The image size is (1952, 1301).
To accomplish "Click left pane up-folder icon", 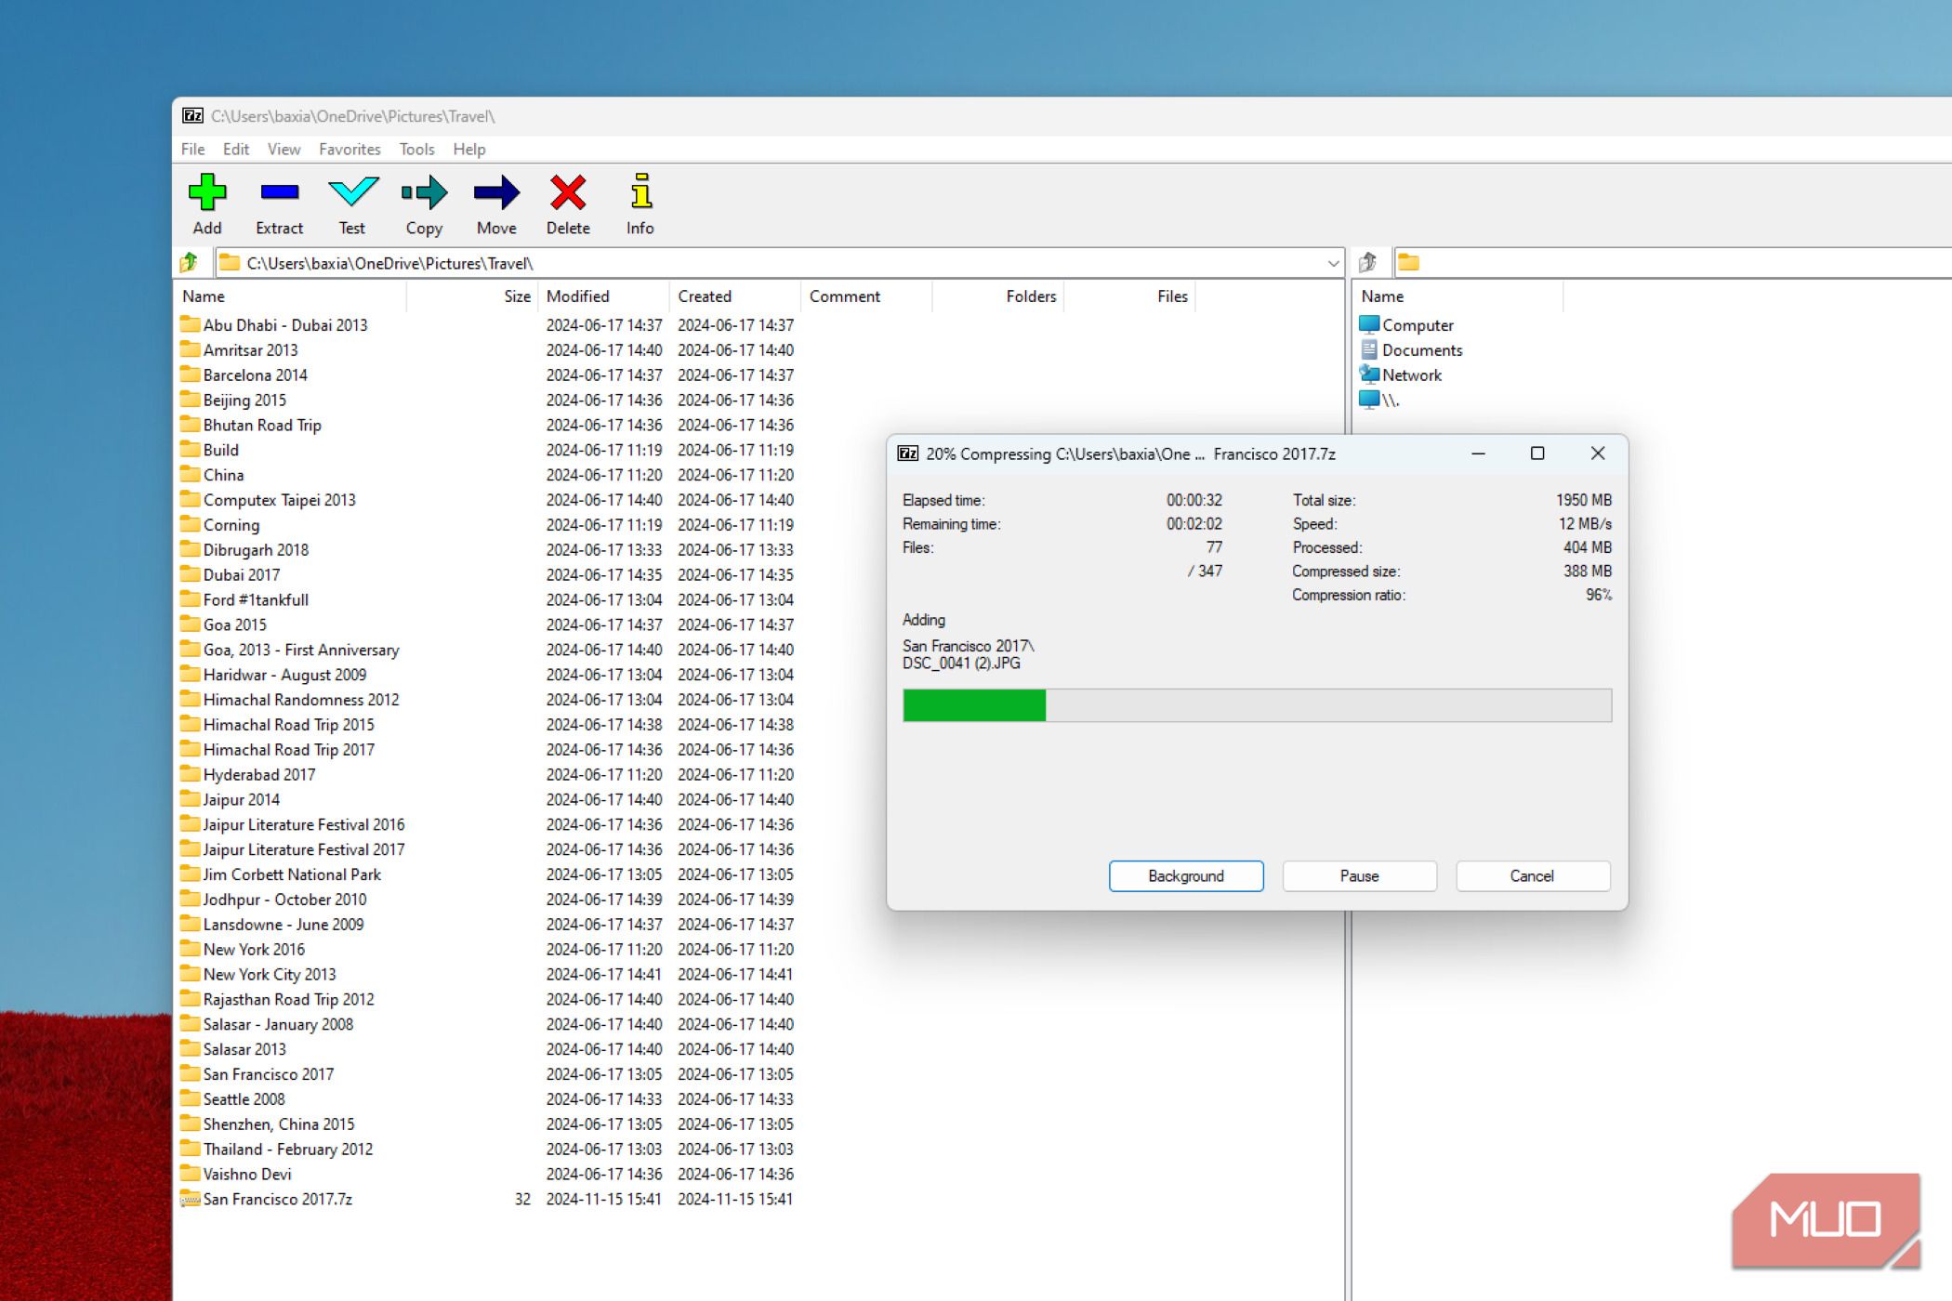I will coord(190,263).
